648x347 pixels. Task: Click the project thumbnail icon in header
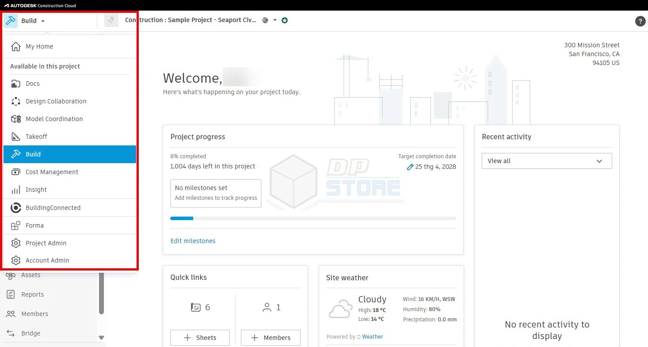click(x=111, y=20)
